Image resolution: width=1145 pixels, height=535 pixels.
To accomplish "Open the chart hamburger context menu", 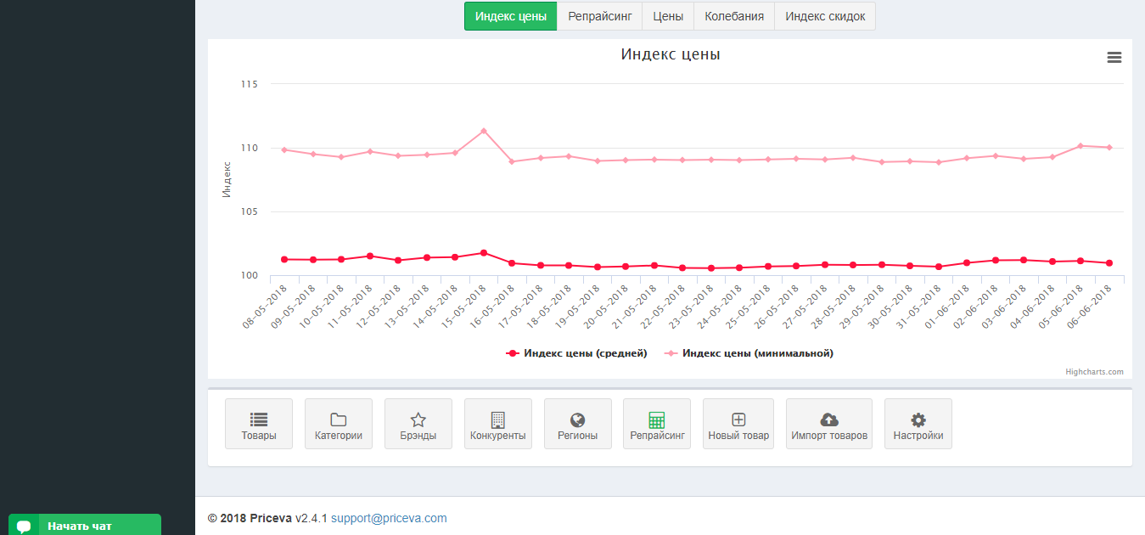I will [x=1114, y=58].
